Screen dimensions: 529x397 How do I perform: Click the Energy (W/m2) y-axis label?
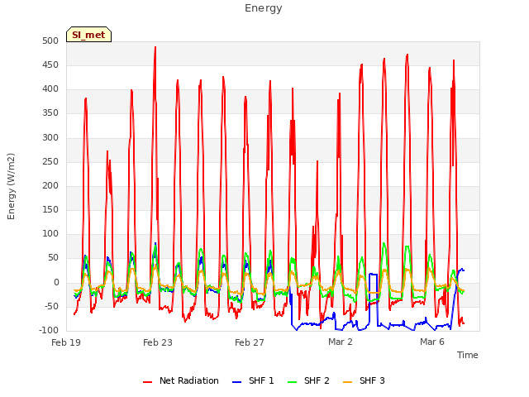11,186
